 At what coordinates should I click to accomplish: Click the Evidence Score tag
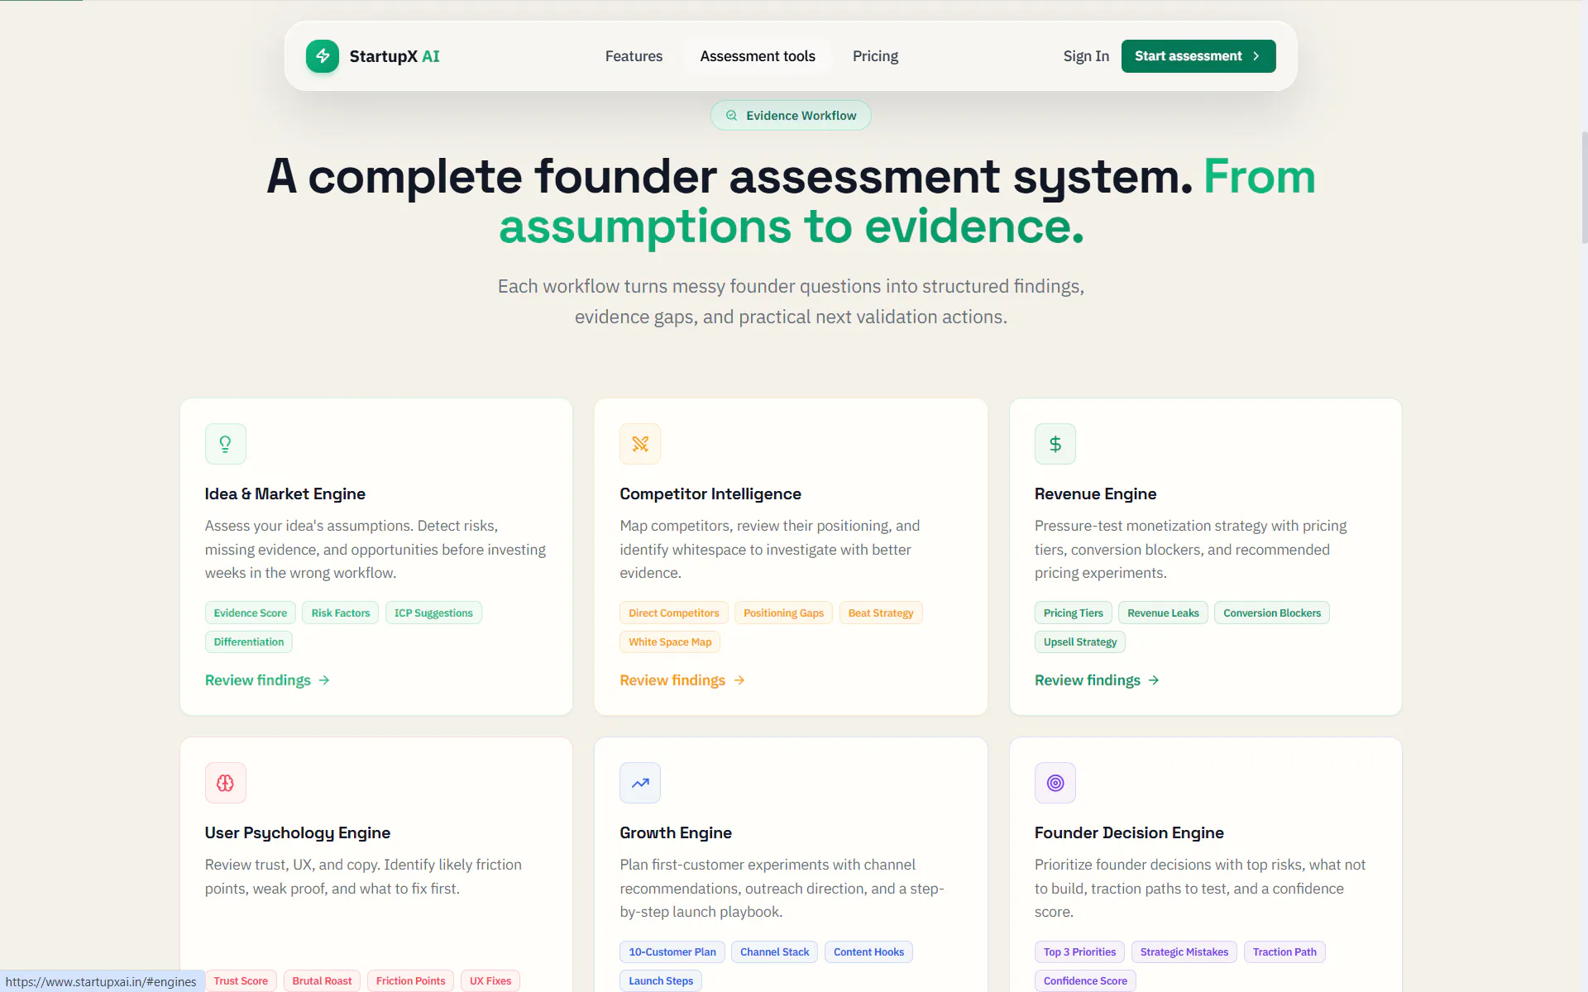[x=251, y=613]
